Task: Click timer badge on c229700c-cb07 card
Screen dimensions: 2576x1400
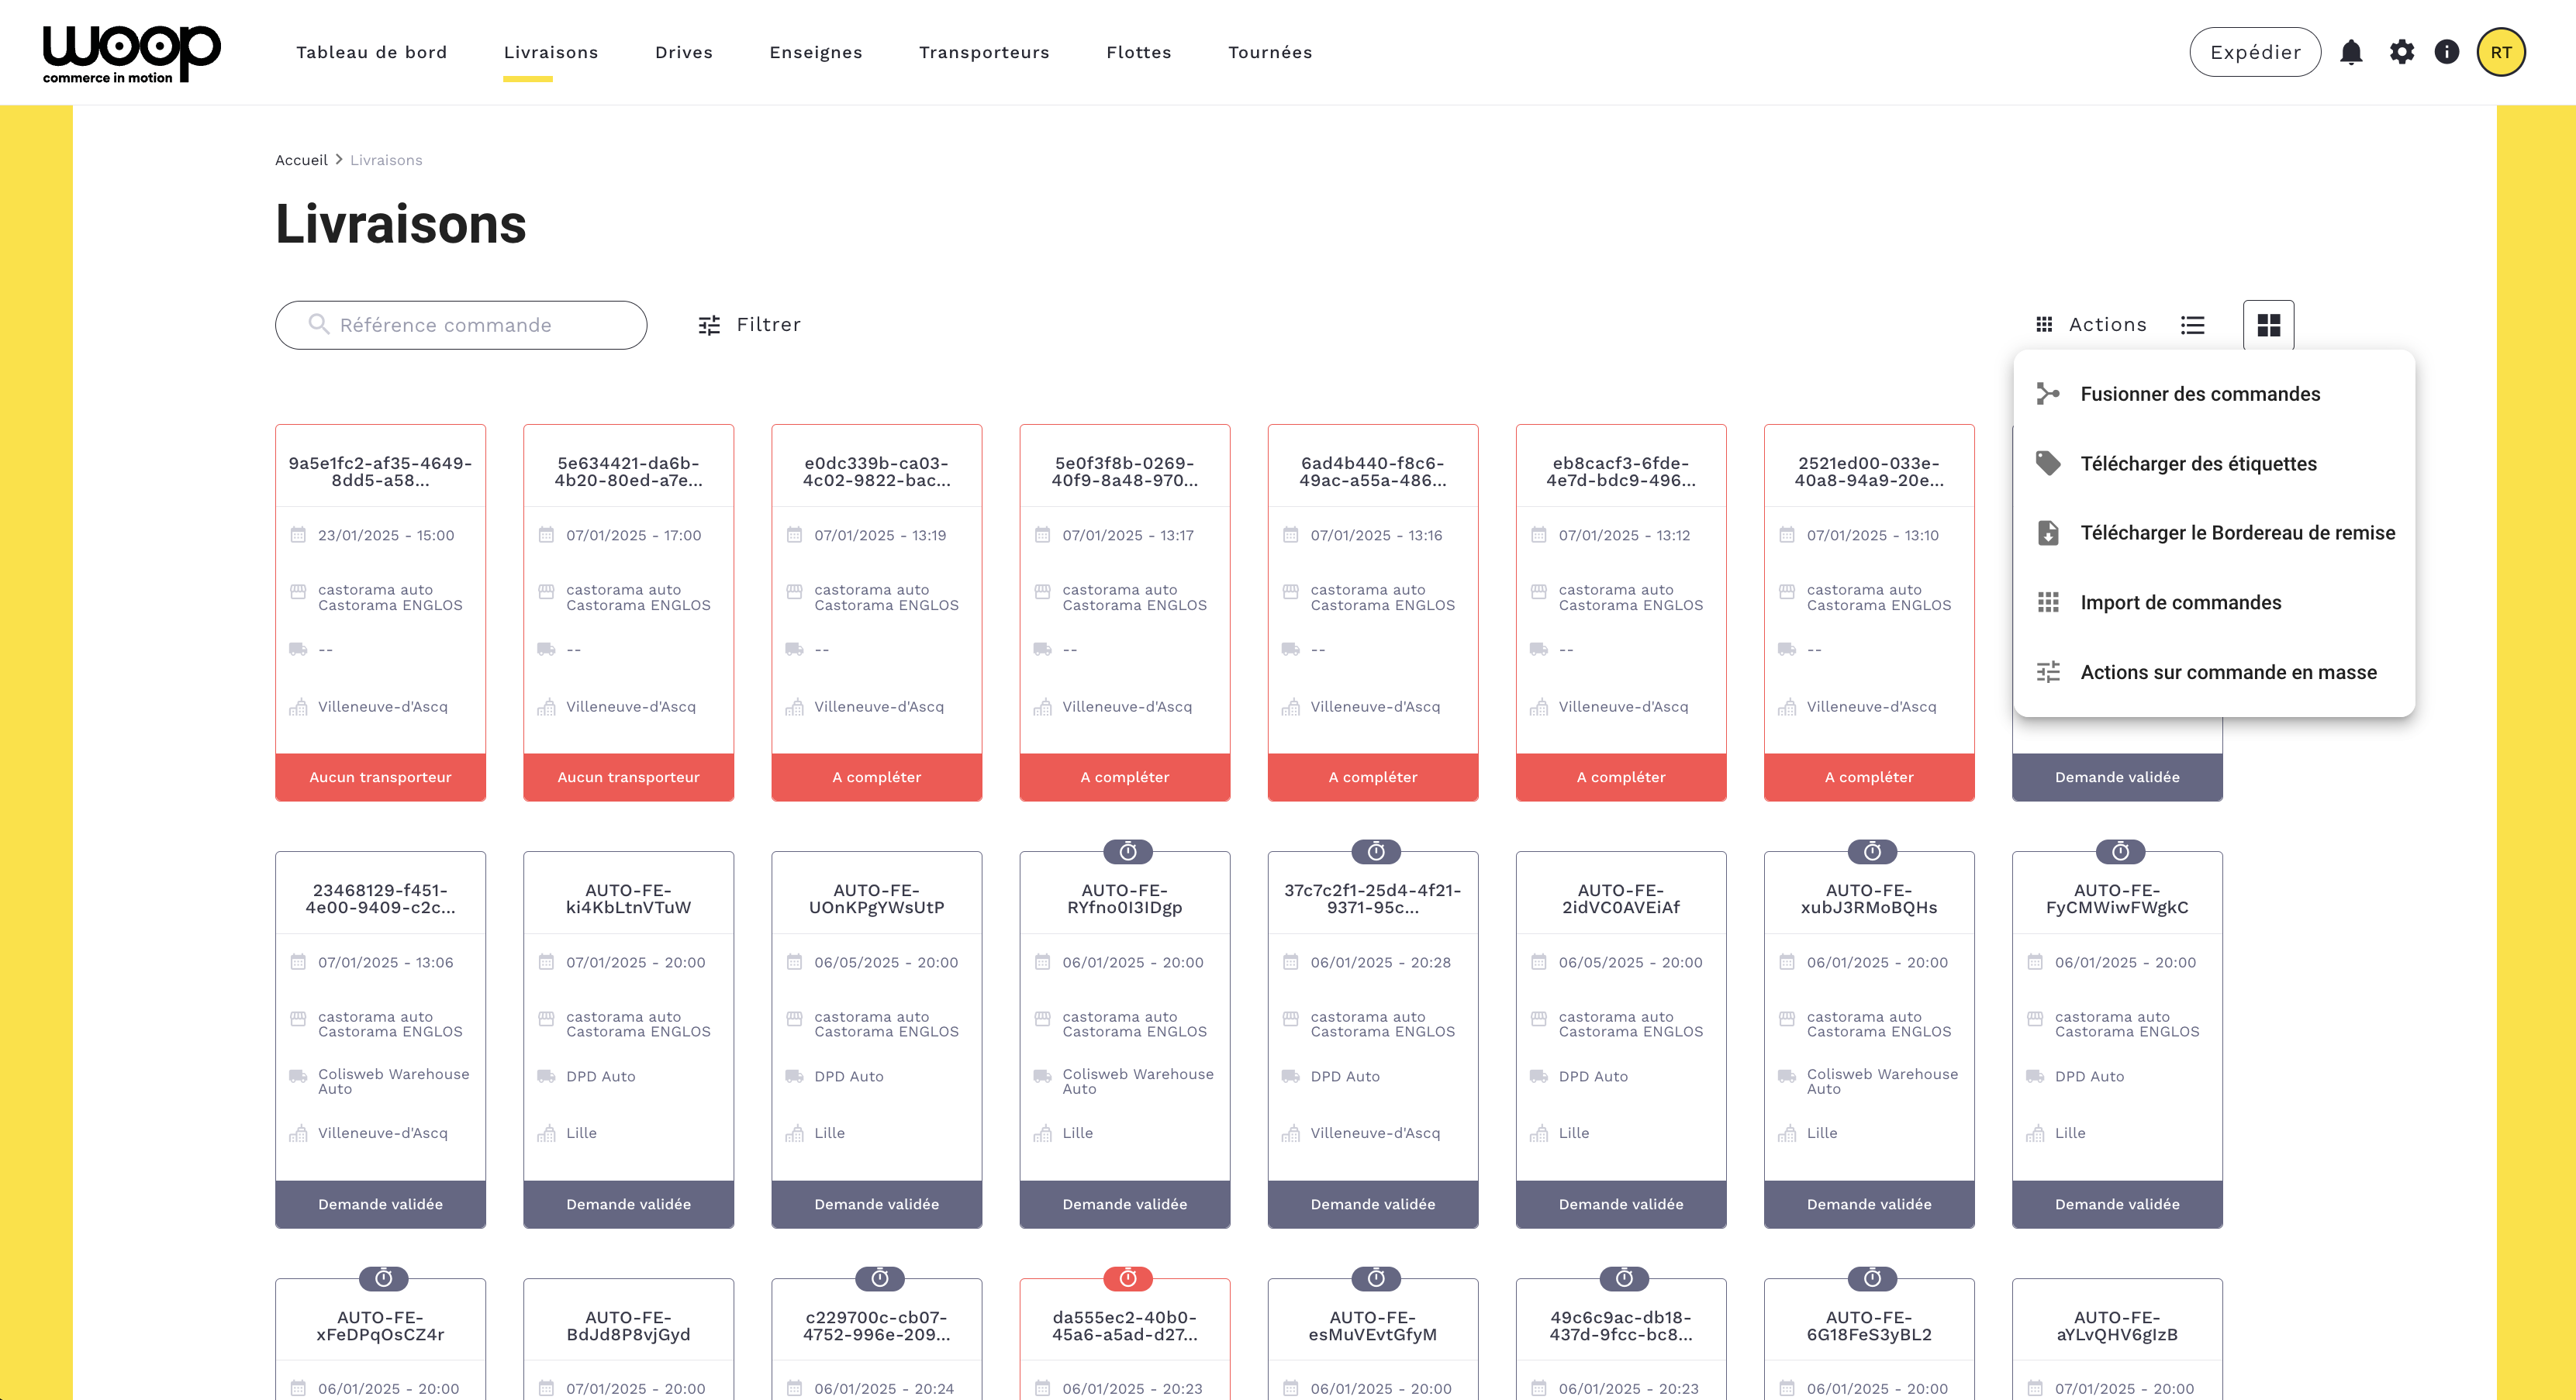Action: coord(880,1278)
